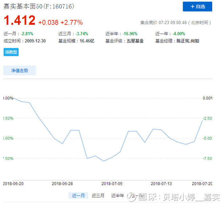Click the timestamp 集合竞价 07-23 09:00:46
Screen dimensions: 223x203
tap(164, 23)
